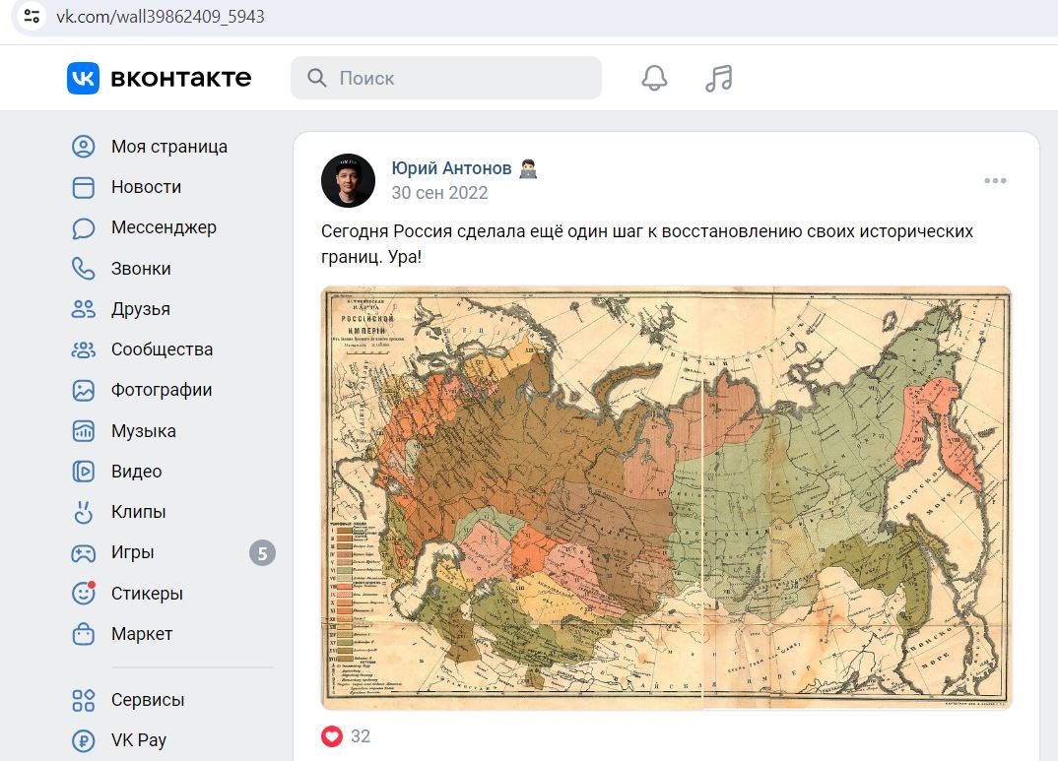This screenshot has height=761, width=1058.
Task: Click the post text Сегодня Россия сделала
Action: click(647, 244)
